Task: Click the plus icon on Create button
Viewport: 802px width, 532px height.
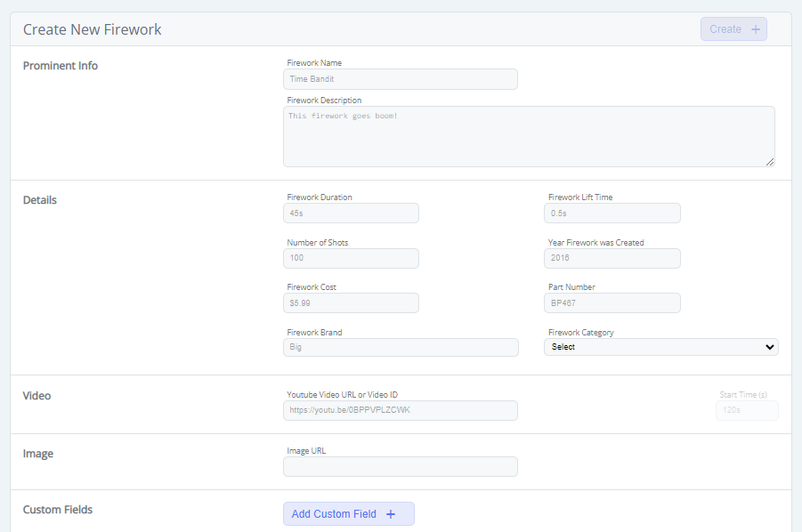Action: point(756,29)
